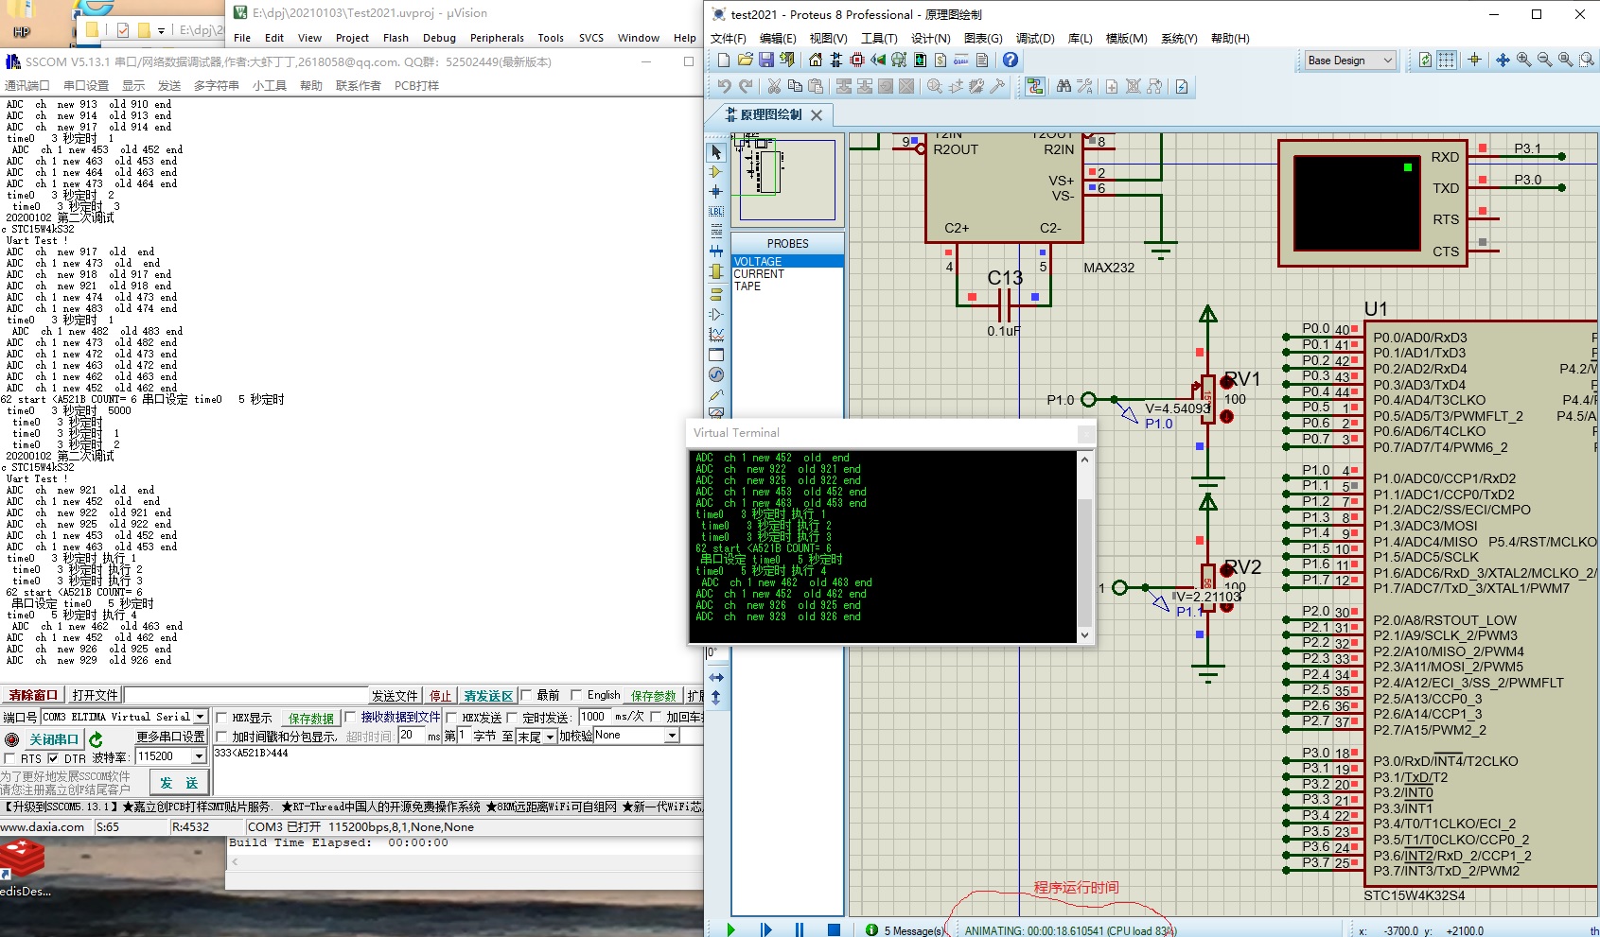Open bill of materials dollar icon
Viewport: 1600px width, 937px height.
(x=941, y=60)
